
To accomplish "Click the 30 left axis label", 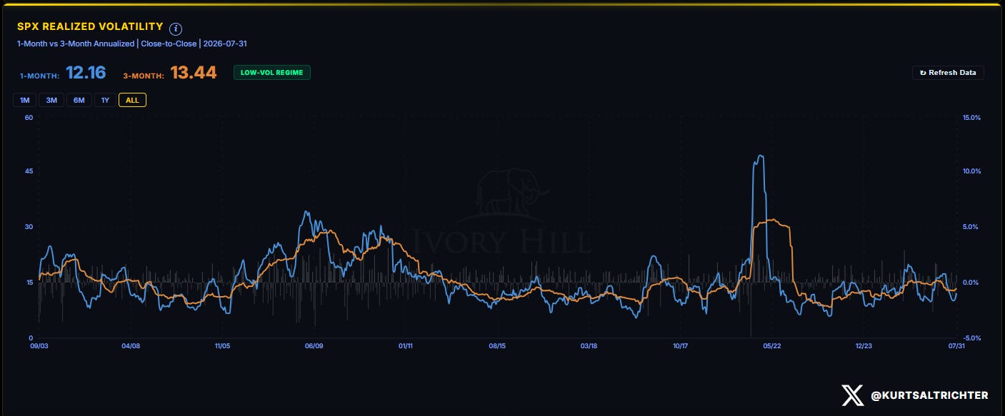I will point(29,227).
